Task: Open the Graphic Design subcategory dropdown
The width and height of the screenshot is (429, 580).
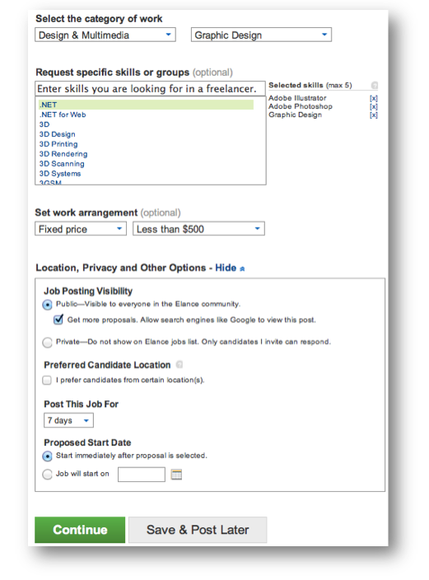Action: [x=262, y=35]
